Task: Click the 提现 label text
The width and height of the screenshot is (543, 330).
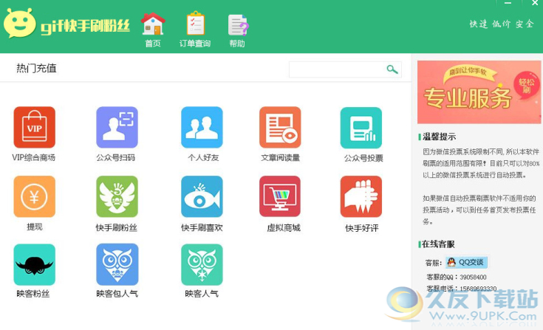Action: point(35,227)
